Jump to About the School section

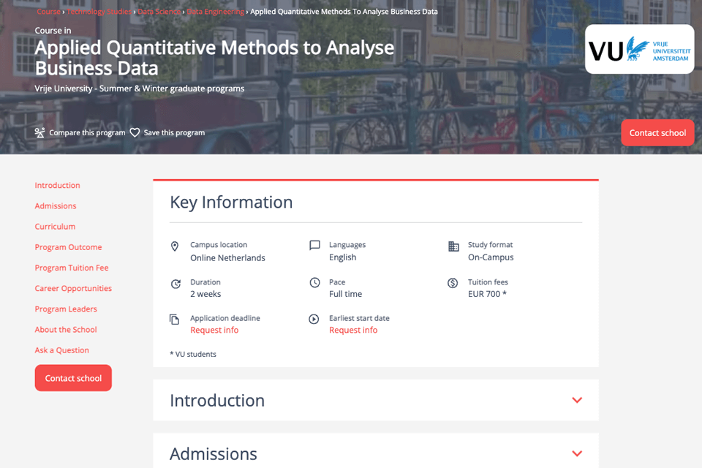point(66,330)
